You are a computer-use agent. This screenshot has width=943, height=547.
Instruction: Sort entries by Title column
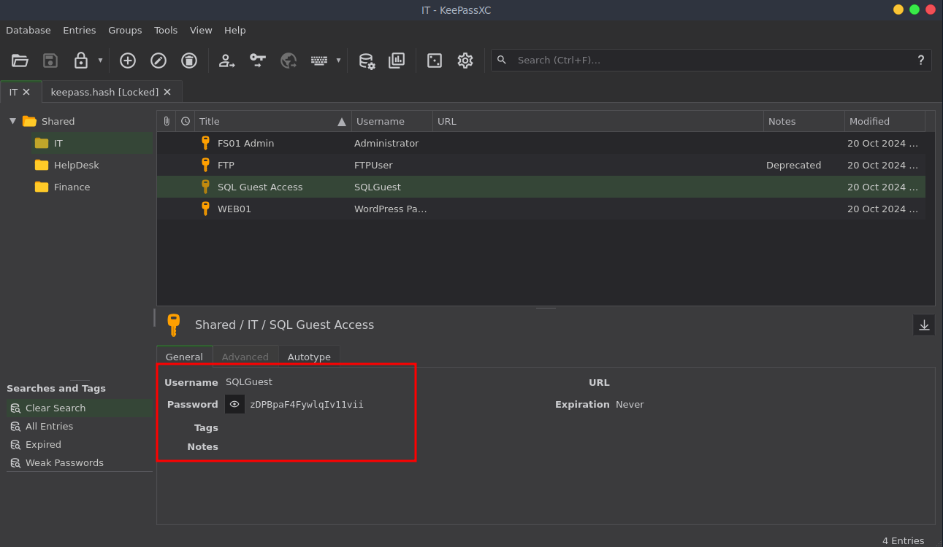(x=273, y=121)
